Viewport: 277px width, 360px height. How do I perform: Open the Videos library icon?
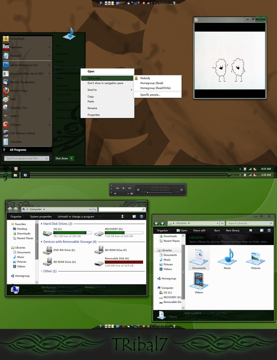point(199,283)
